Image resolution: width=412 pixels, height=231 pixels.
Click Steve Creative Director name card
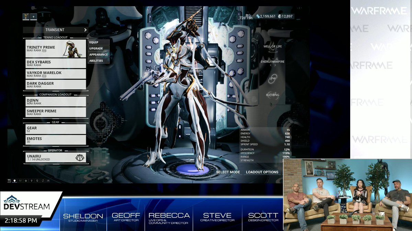(x=217, y=218)
